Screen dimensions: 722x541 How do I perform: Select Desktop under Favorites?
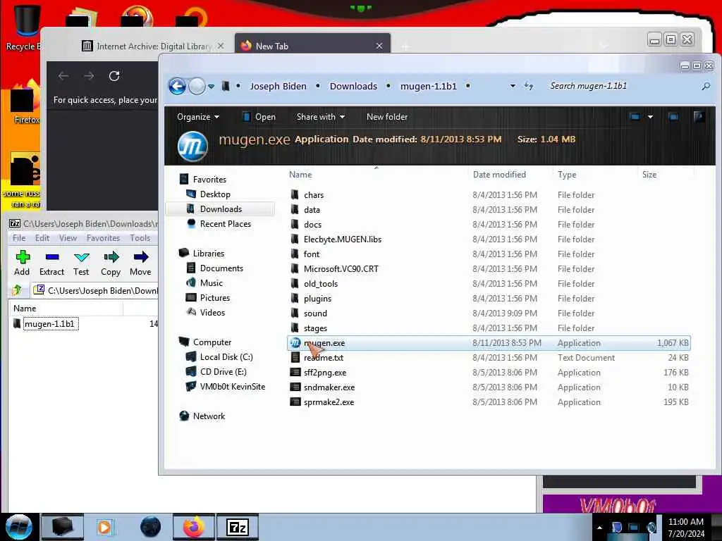(x=215, y=194)
